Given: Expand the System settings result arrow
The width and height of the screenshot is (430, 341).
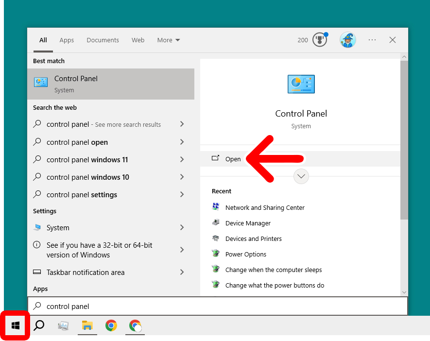Looking at the screenshot, I should coord(182,228).
